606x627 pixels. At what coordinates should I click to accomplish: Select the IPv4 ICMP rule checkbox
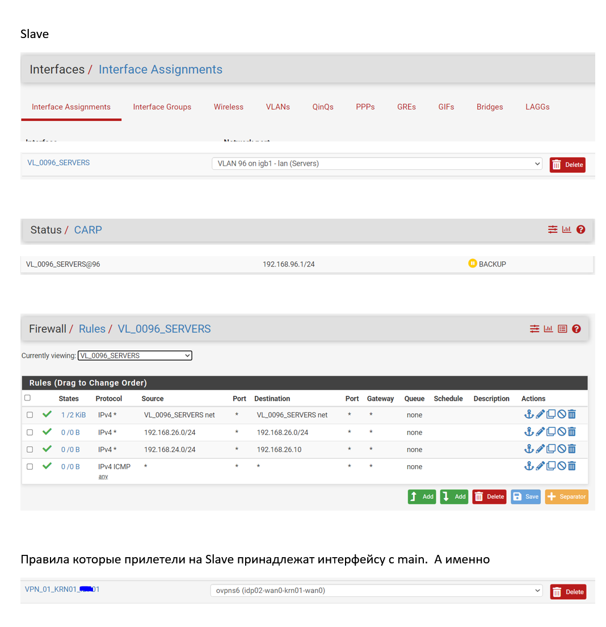(30, 466)
